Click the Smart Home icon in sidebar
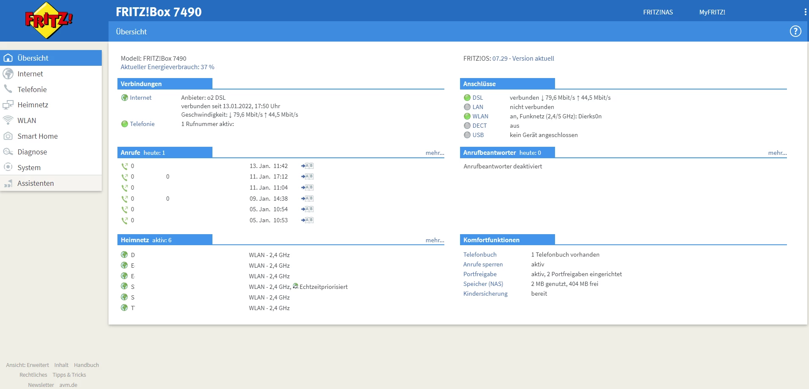The image size is (809, 389). click(x=8, y=136)
